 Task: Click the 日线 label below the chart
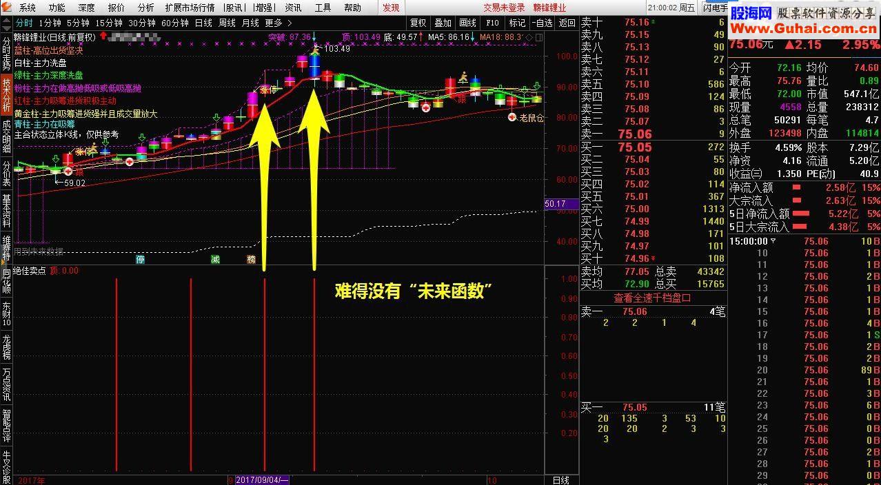click(561, 480)
